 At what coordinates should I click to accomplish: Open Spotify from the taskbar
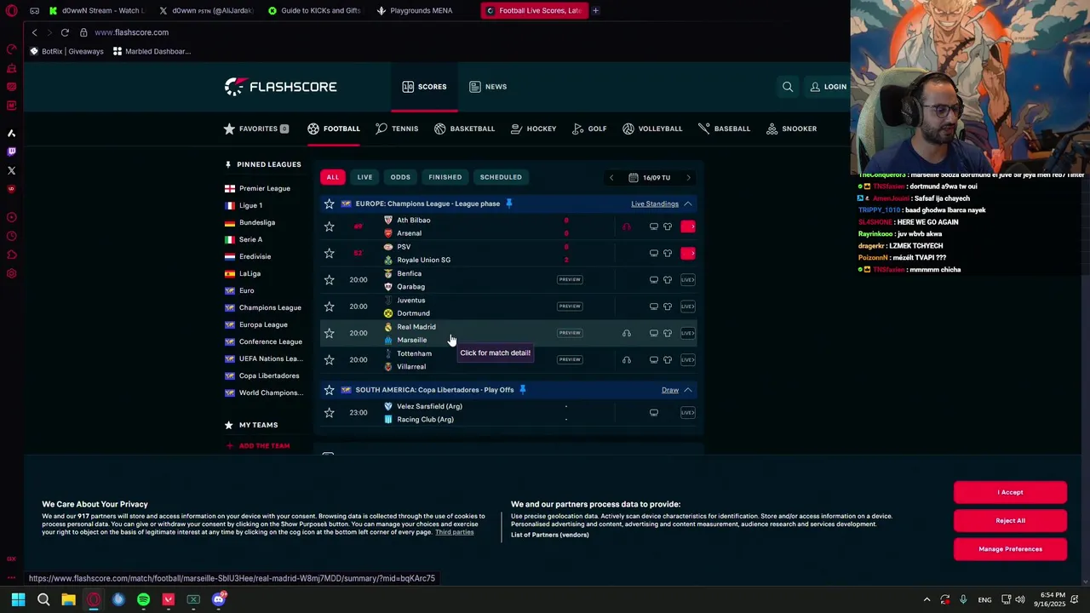[143, 599]
